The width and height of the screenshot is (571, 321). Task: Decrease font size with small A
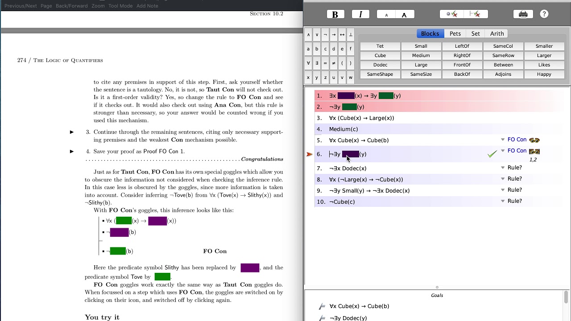[x=386, y=14]
